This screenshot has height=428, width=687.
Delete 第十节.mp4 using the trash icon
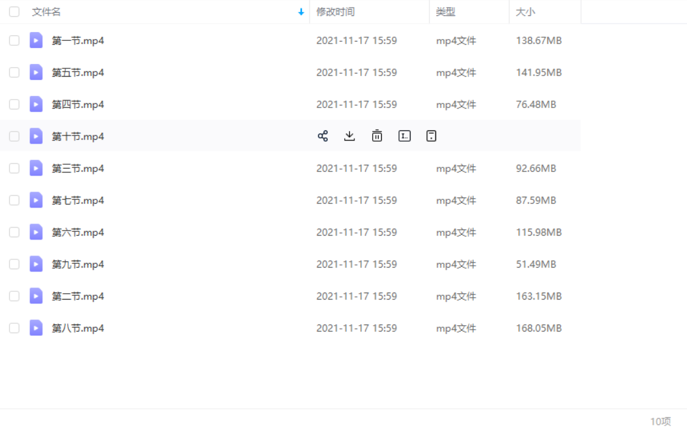point(377,136)
